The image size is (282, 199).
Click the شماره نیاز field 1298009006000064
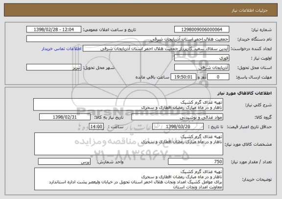(202, 29)
